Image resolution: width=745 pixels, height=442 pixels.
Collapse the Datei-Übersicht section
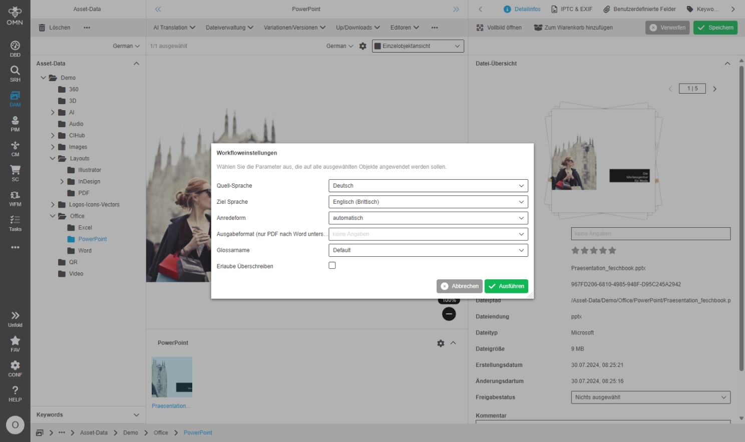727,64
